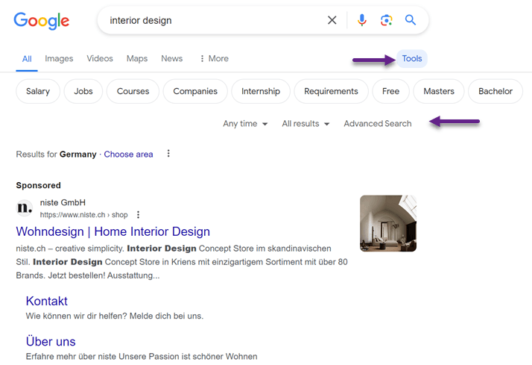Open the Wohndesign | Home Interior Design result
The image size is (532, 365).
coord(113,231)
